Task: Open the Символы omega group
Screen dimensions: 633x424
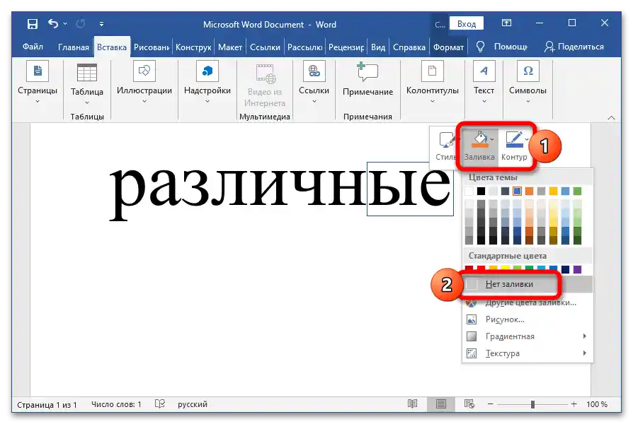Action: (527, 83)
